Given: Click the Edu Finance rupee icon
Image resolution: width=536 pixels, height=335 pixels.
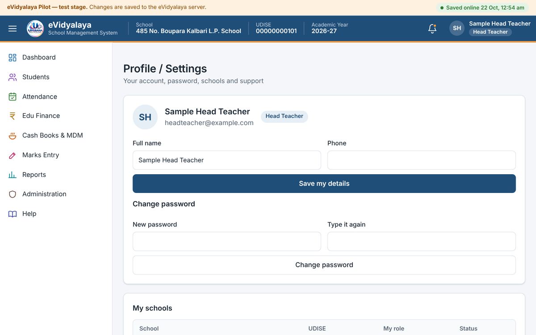Looking at the screenshot, I should click(x=13, y=116).
